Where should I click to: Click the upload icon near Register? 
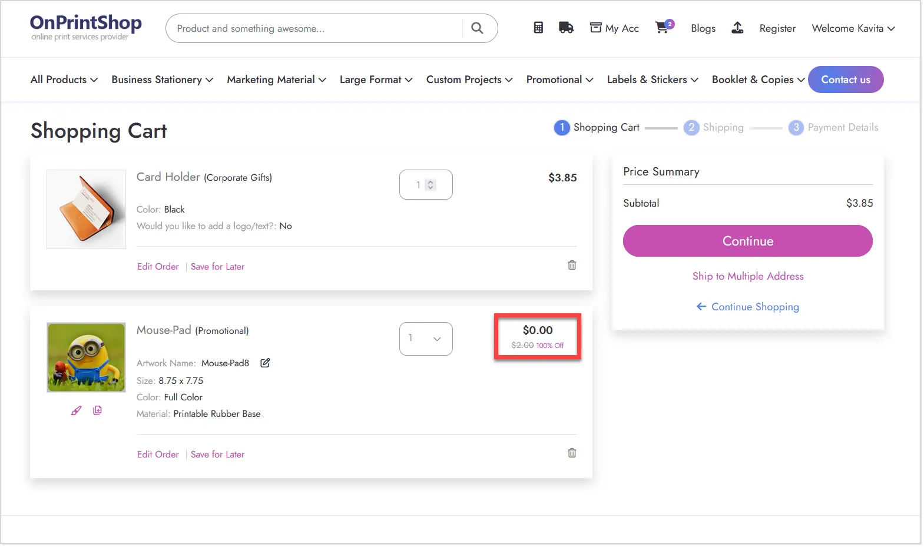737,28
